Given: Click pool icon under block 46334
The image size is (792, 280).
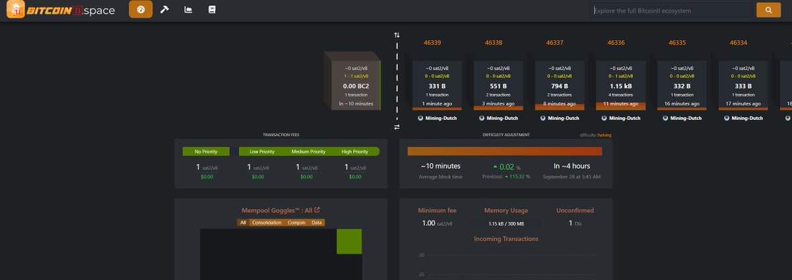Looking at the screenshot, I should [727, 118].
